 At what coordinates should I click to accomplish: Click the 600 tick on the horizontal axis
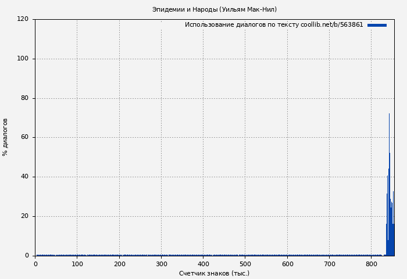(287, 264)
